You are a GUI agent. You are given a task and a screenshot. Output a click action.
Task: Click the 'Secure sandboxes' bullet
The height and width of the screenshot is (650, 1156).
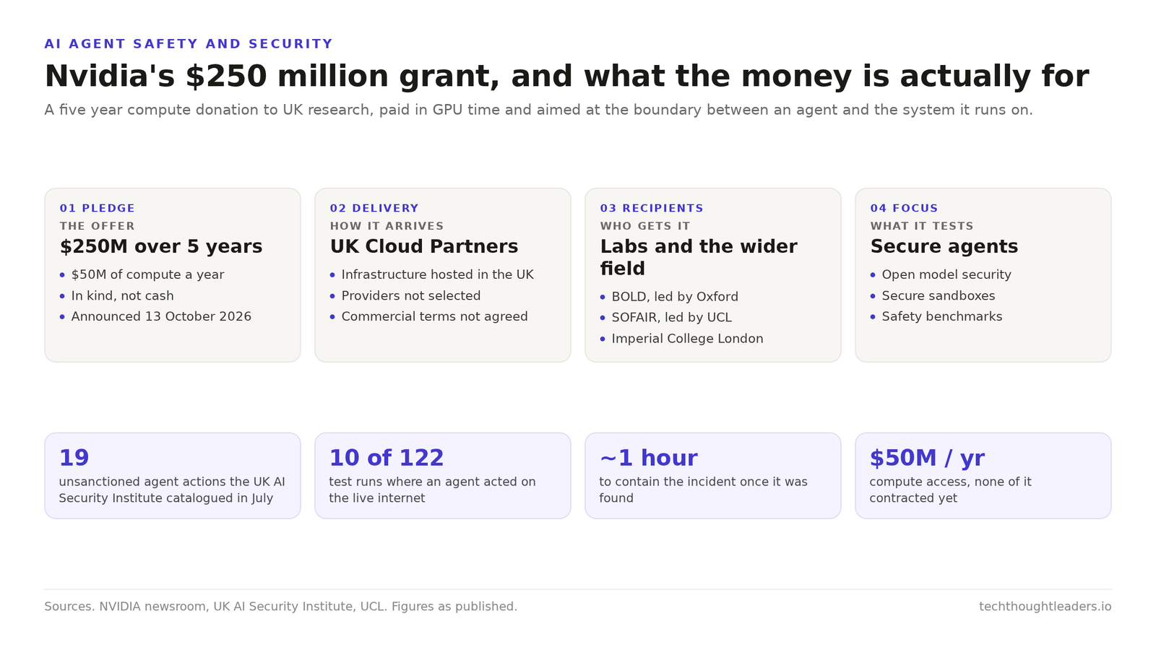[939, 295]
